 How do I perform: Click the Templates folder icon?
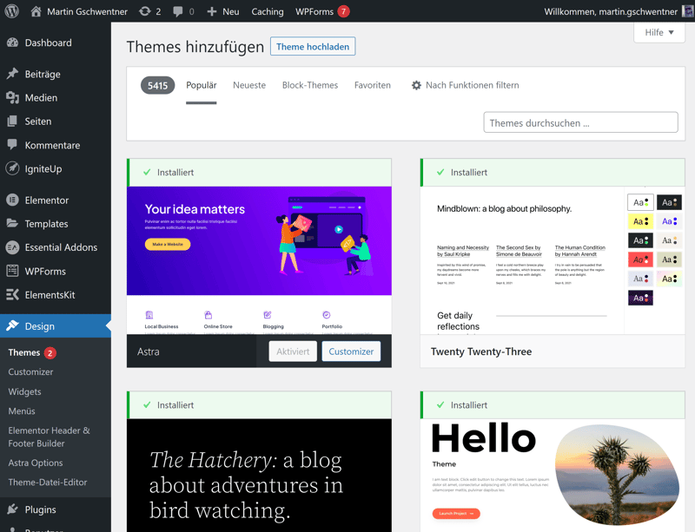(12, 223)
